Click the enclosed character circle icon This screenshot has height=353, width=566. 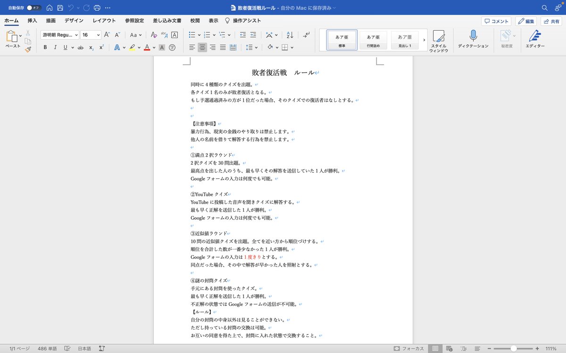click(x=172, y=48)
